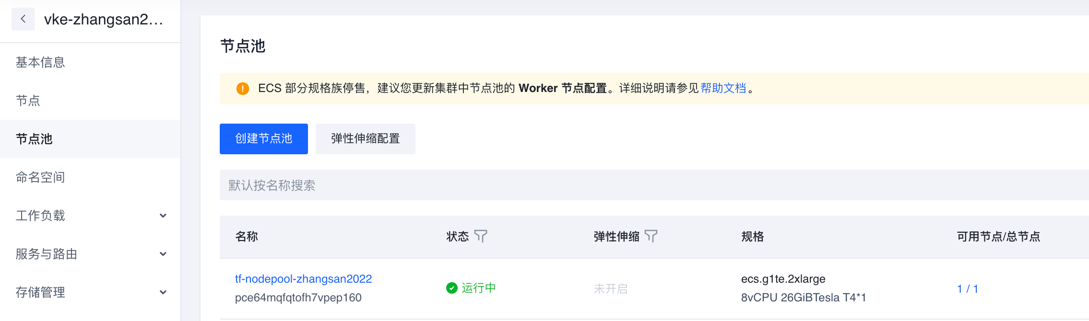The height and width of the screenshot is (321, 1089).
Task: Click the 名称 column header
Action: (247, 237)
